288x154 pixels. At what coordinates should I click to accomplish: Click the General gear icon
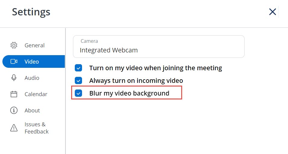(14, 45)
